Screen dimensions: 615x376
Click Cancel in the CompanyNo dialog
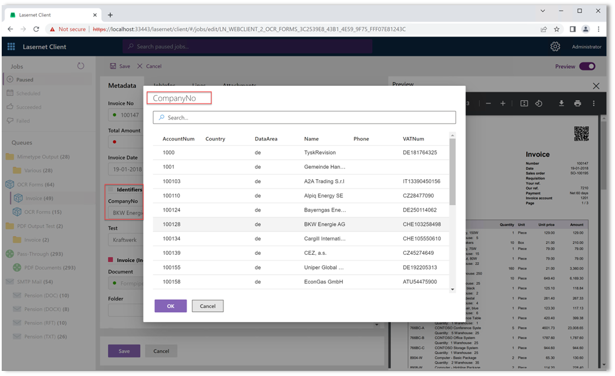tap(208, 306)
